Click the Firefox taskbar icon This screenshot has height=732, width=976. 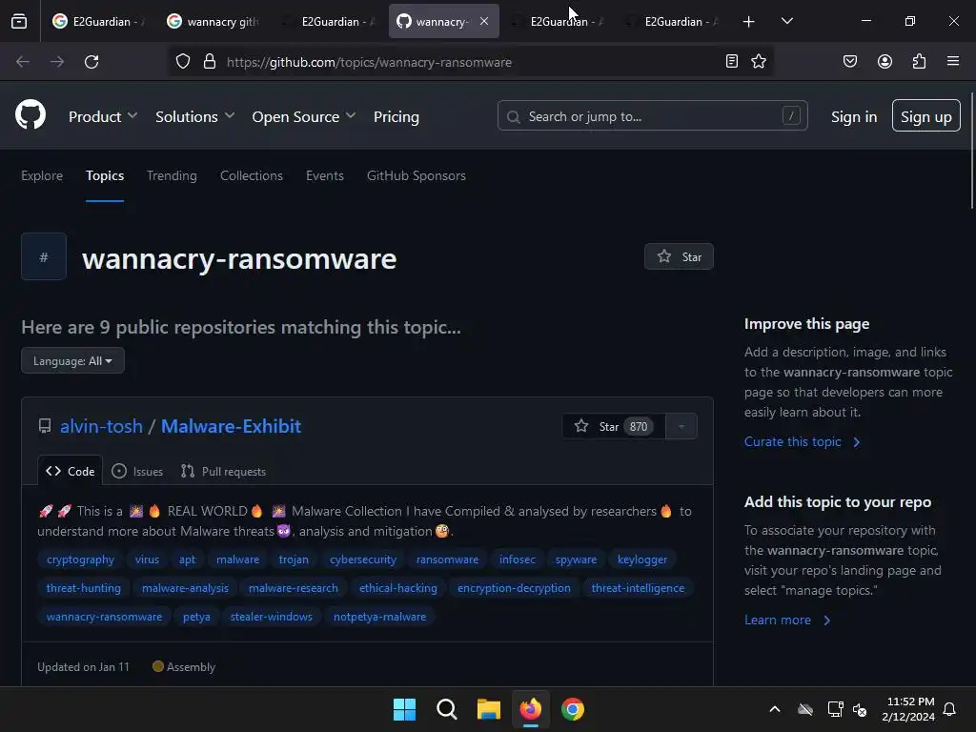click(x=530, y=709)
